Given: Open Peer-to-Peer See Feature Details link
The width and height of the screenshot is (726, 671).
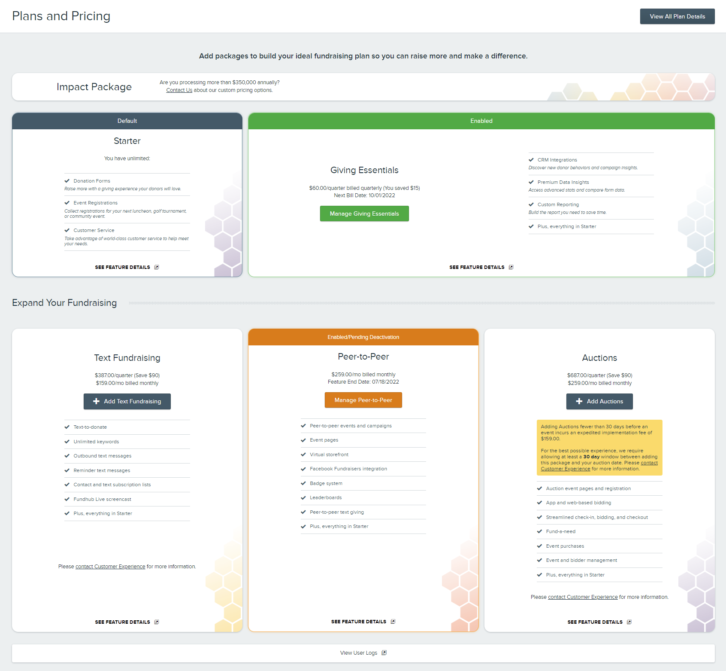Looking at the screenshot, I should [x=359, y=622].
